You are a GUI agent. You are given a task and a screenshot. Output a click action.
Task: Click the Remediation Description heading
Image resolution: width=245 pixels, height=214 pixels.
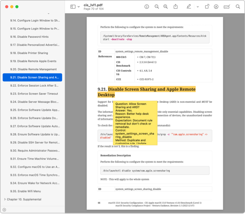click(115, 155)
